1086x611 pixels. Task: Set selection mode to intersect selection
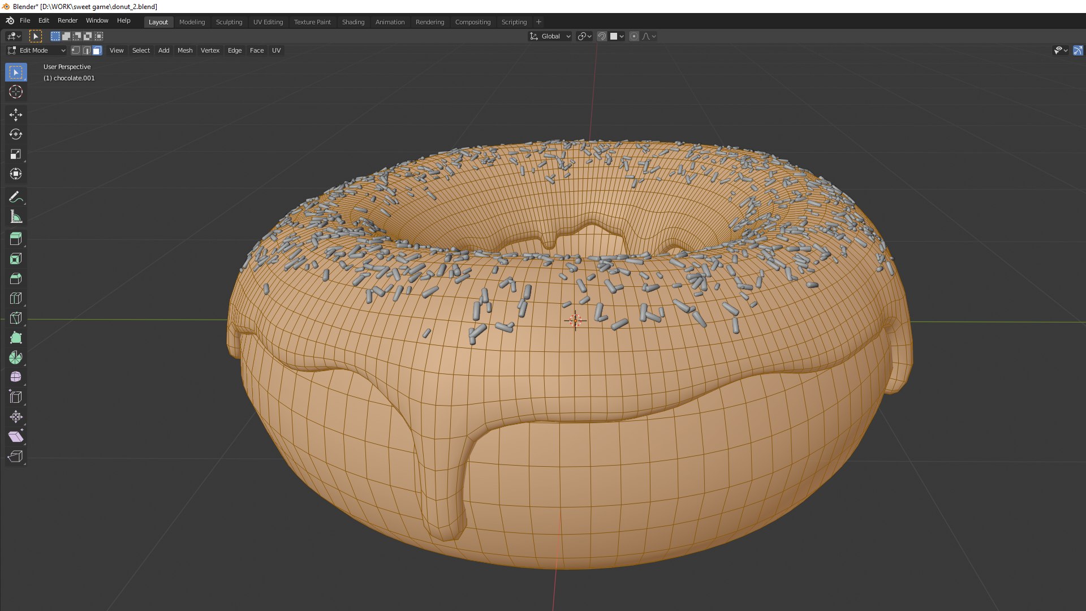(99, 36)
